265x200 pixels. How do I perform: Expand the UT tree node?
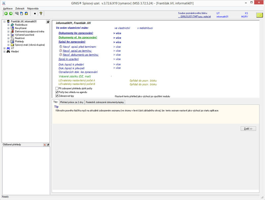point(4,48)
